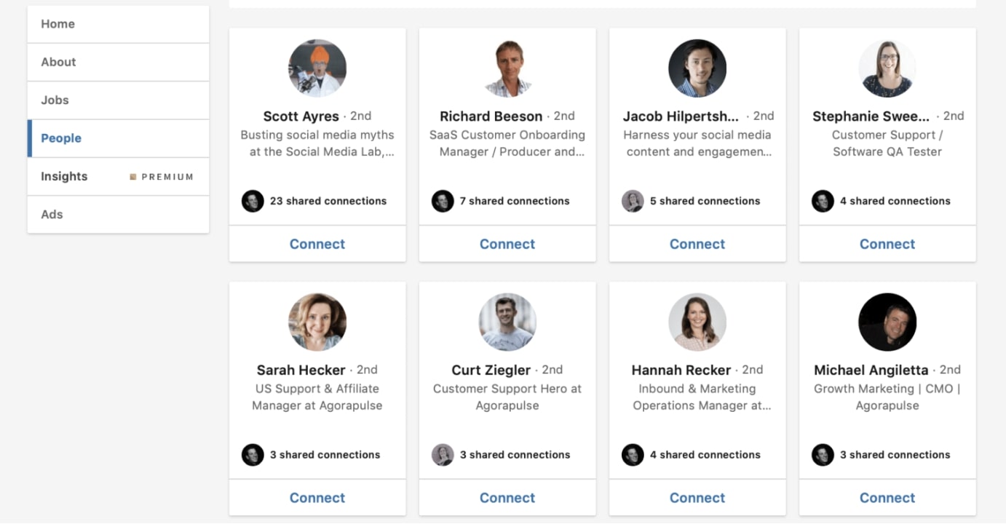Click the avatar beside 23 shared connections
This screenshot has width=1006, height=524.
pyautogui.click(x=253, y=201)
